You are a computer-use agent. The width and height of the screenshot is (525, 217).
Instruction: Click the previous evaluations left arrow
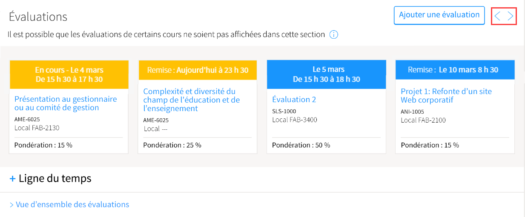click(497, 16)
